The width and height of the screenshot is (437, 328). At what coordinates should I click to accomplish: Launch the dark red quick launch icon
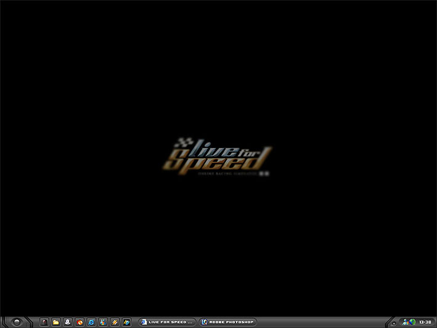point(44,322)
